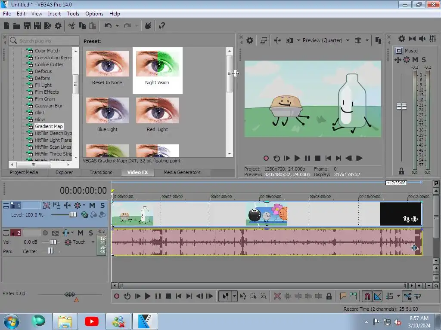Open Preview window properties gear

click(249, 40)
